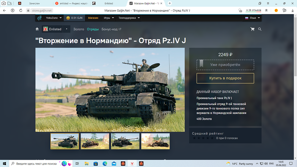Open the yellow extension icon in toolbar

coord(276,10)
